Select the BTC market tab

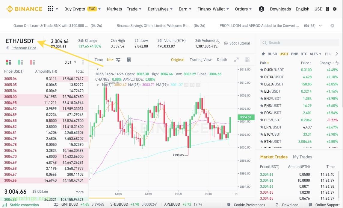(x=304, y=54)
